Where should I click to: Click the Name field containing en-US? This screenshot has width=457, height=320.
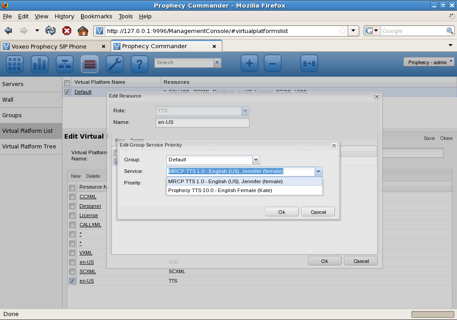(203, 122)
